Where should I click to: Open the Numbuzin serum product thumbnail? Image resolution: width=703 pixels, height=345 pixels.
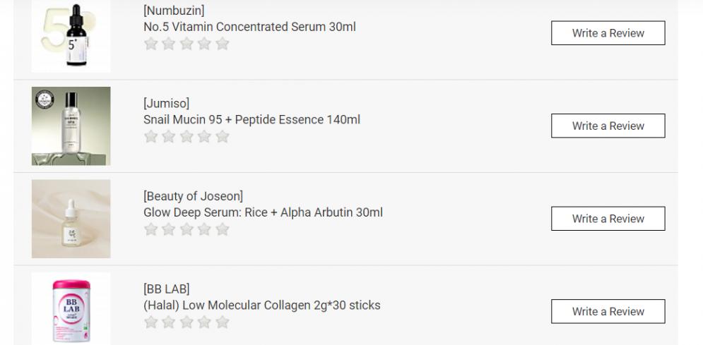coord(71,35)
